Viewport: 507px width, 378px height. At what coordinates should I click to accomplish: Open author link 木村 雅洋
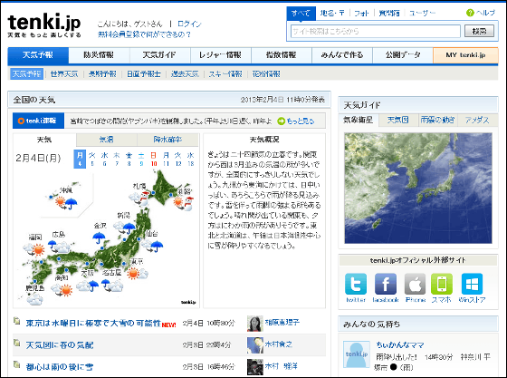(282, 366)
